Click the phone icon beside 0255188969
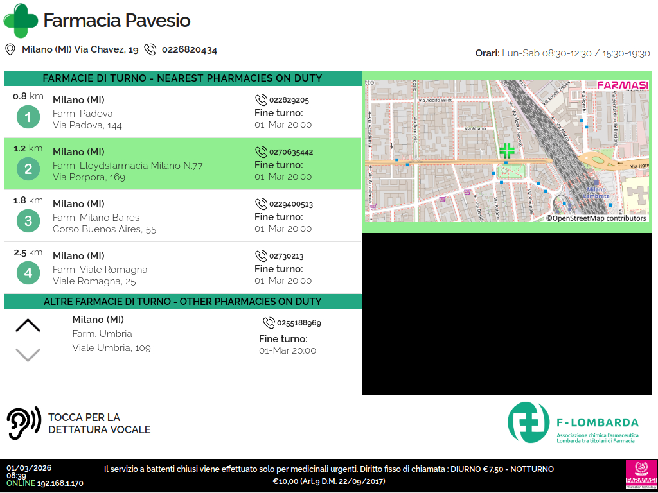Viewport: 658px width, 493px height. tap(269, 323)
